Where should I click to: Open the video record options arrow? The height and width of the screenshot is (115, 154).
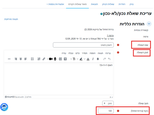point(48,59)
